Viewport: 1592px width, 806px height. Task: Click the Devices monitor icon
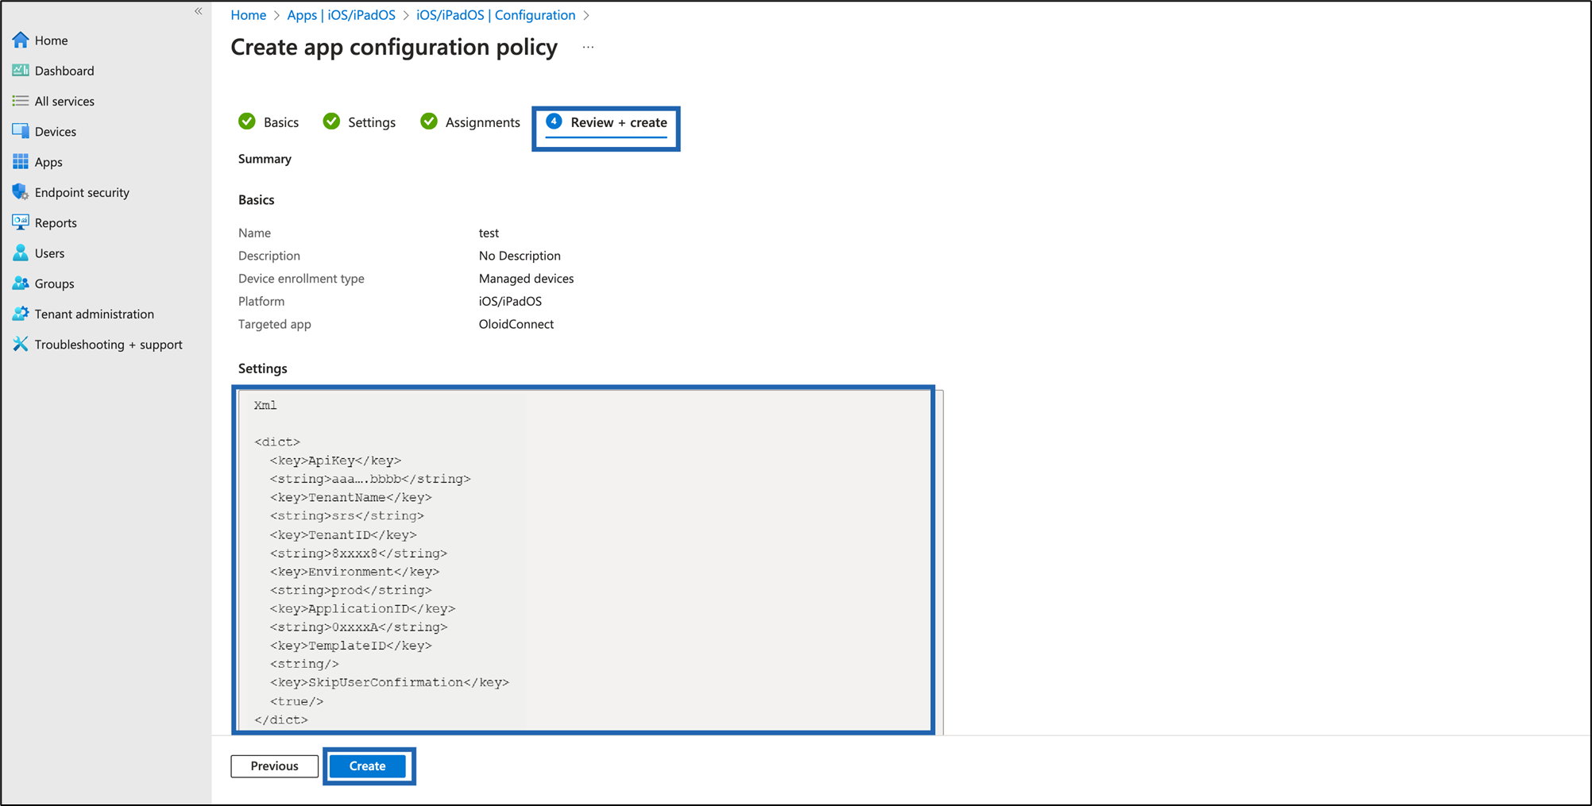click(x=21, y=131)
